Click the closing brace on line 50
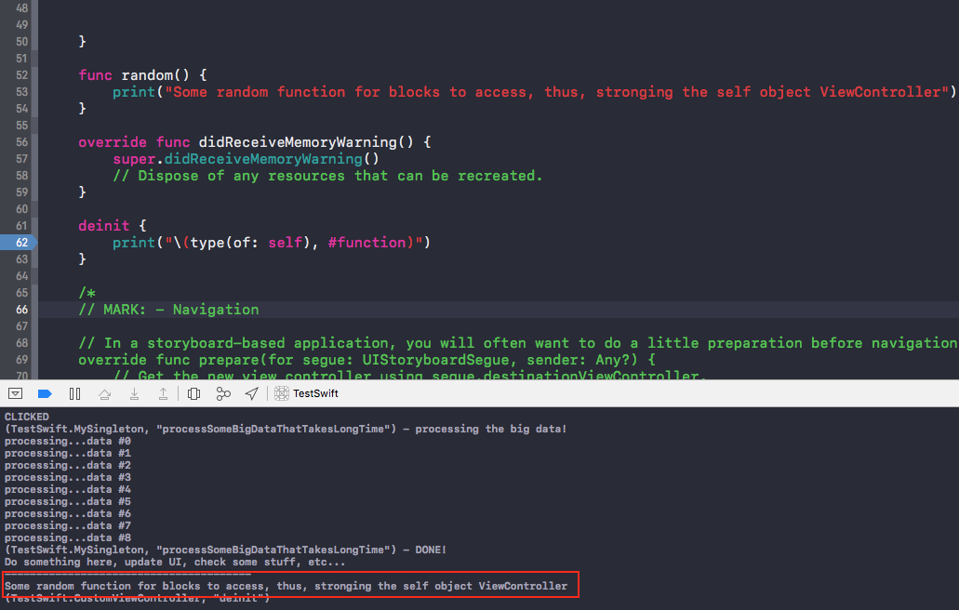Image resolution: width=959 pixels, height=610 pixels. pyautogui.click(x=83, y=42)
